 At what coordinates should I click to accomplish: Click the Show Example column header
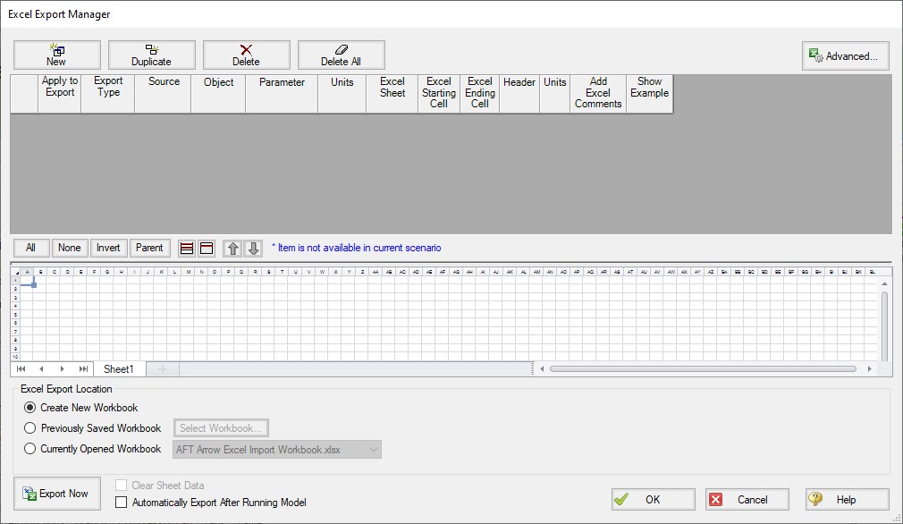650,93
